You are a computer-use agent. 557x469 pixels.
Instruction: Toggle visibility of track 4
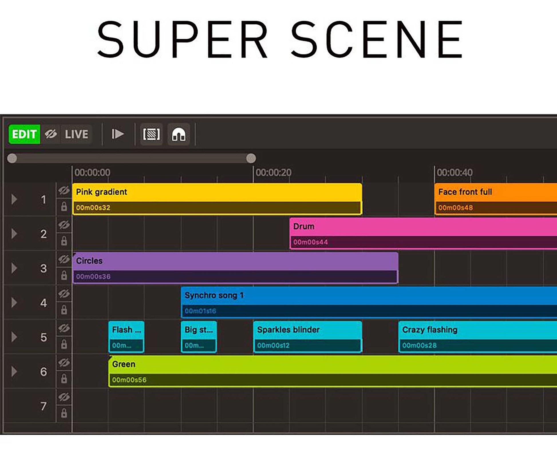64,294
